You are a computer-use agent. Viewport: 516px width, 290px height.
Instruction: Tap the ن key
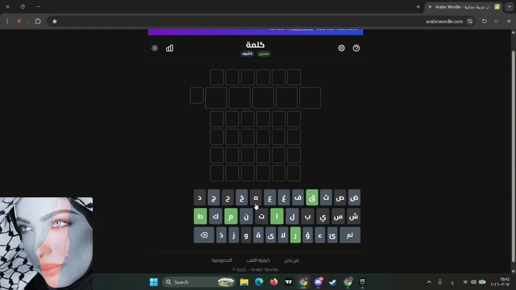(x=246, y=216)
